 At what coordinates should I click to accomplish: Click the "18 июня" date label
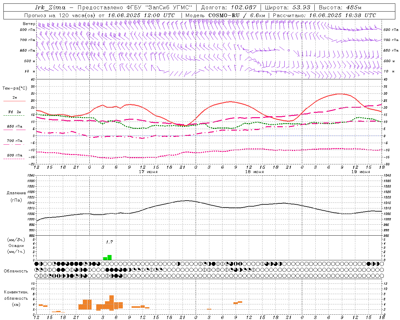pyautogui.click(x=254, y=172)
